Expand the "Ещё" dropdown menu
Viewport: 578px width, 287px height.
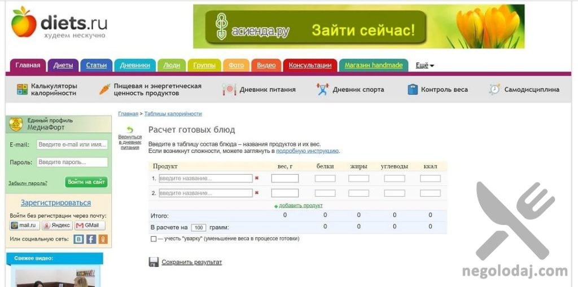coord(424,65)
